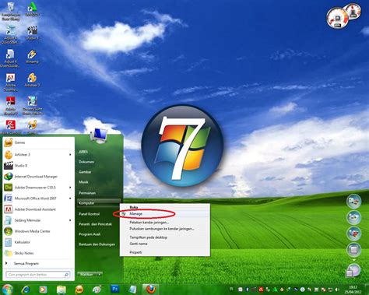Open Adobe Download Assistant in Start menu
369x295 pixels.
point(38,209)
